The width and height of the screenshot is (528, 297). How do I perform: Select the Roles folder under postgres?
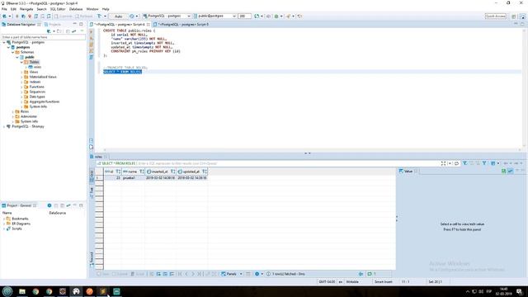(24, 111)
